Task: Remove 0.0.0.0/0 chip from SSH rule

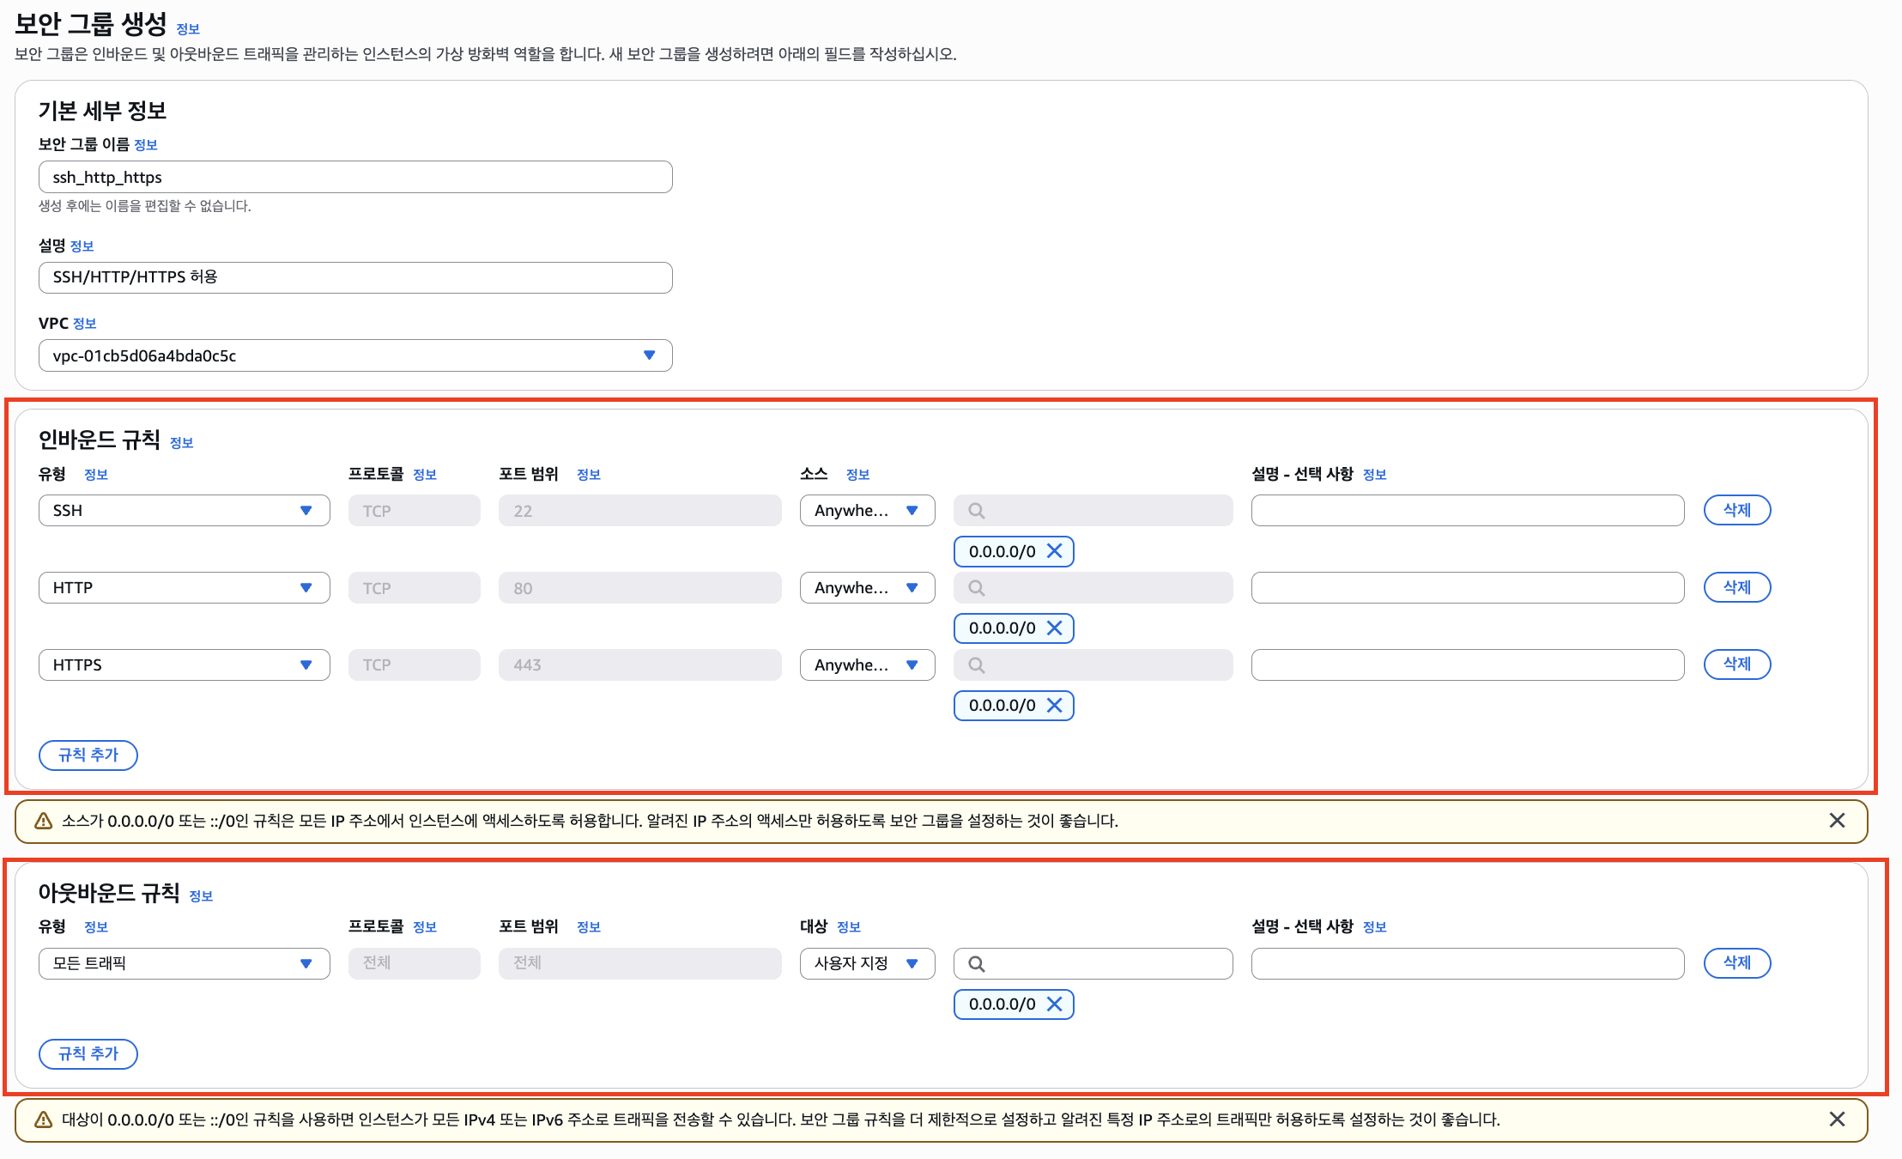Action: (1055, 551)
